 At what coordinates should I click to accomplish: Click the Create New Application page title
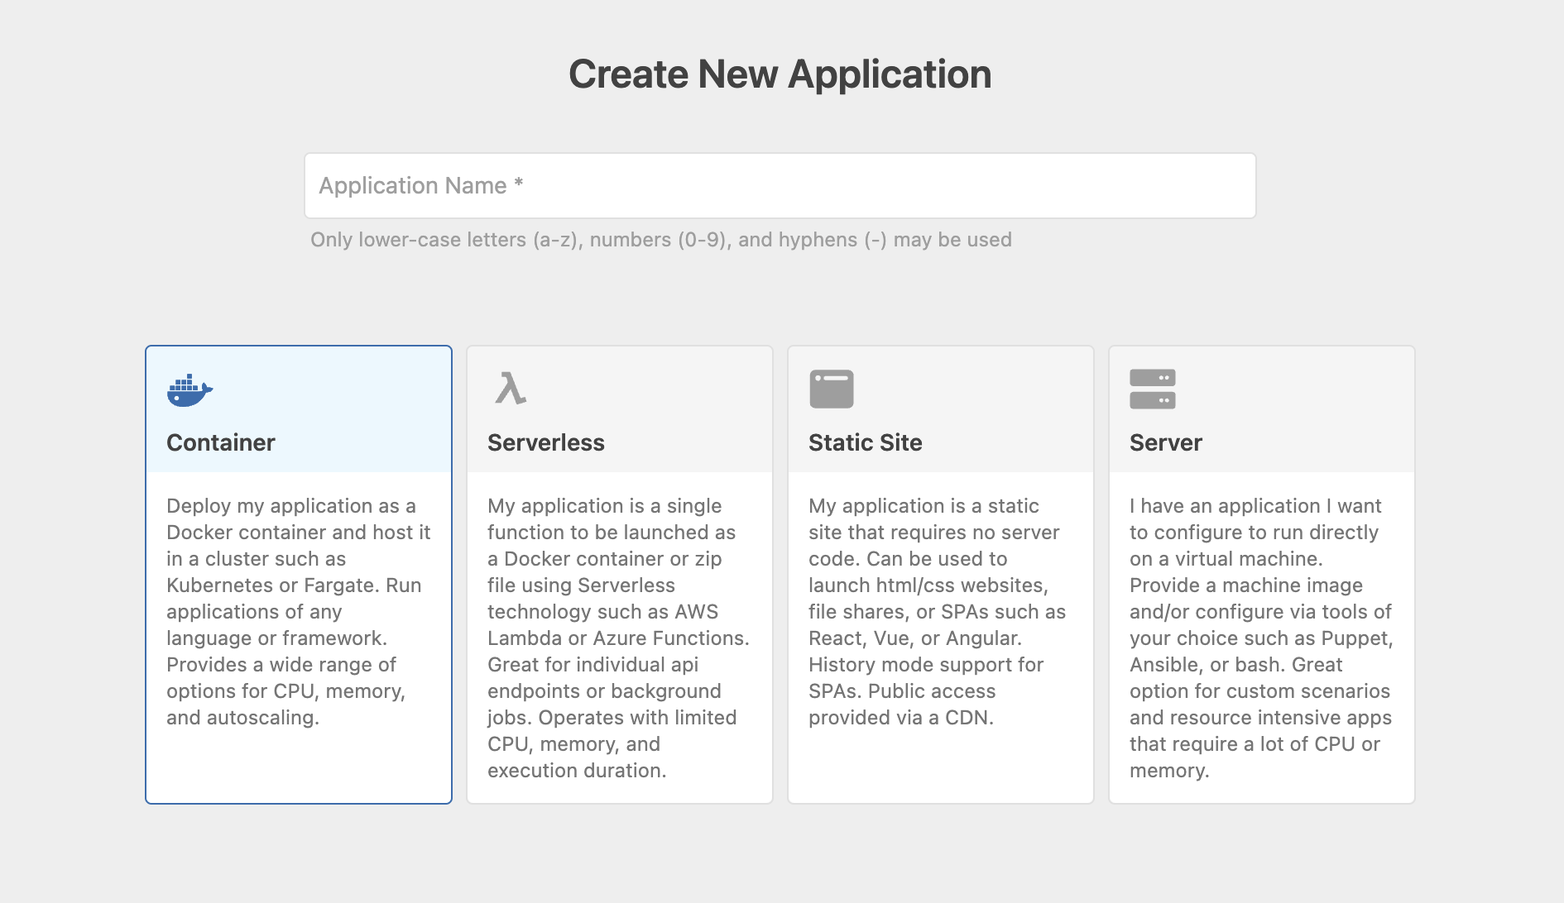pyautogui.click(x=780, y=74)
